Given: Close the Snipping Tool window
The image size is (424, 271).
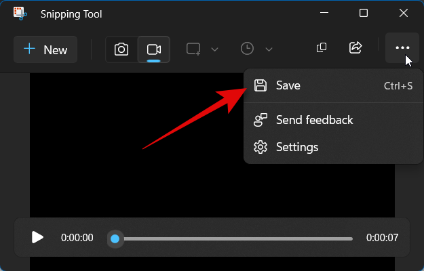Looking at the screenshot, I should [404, 14].
